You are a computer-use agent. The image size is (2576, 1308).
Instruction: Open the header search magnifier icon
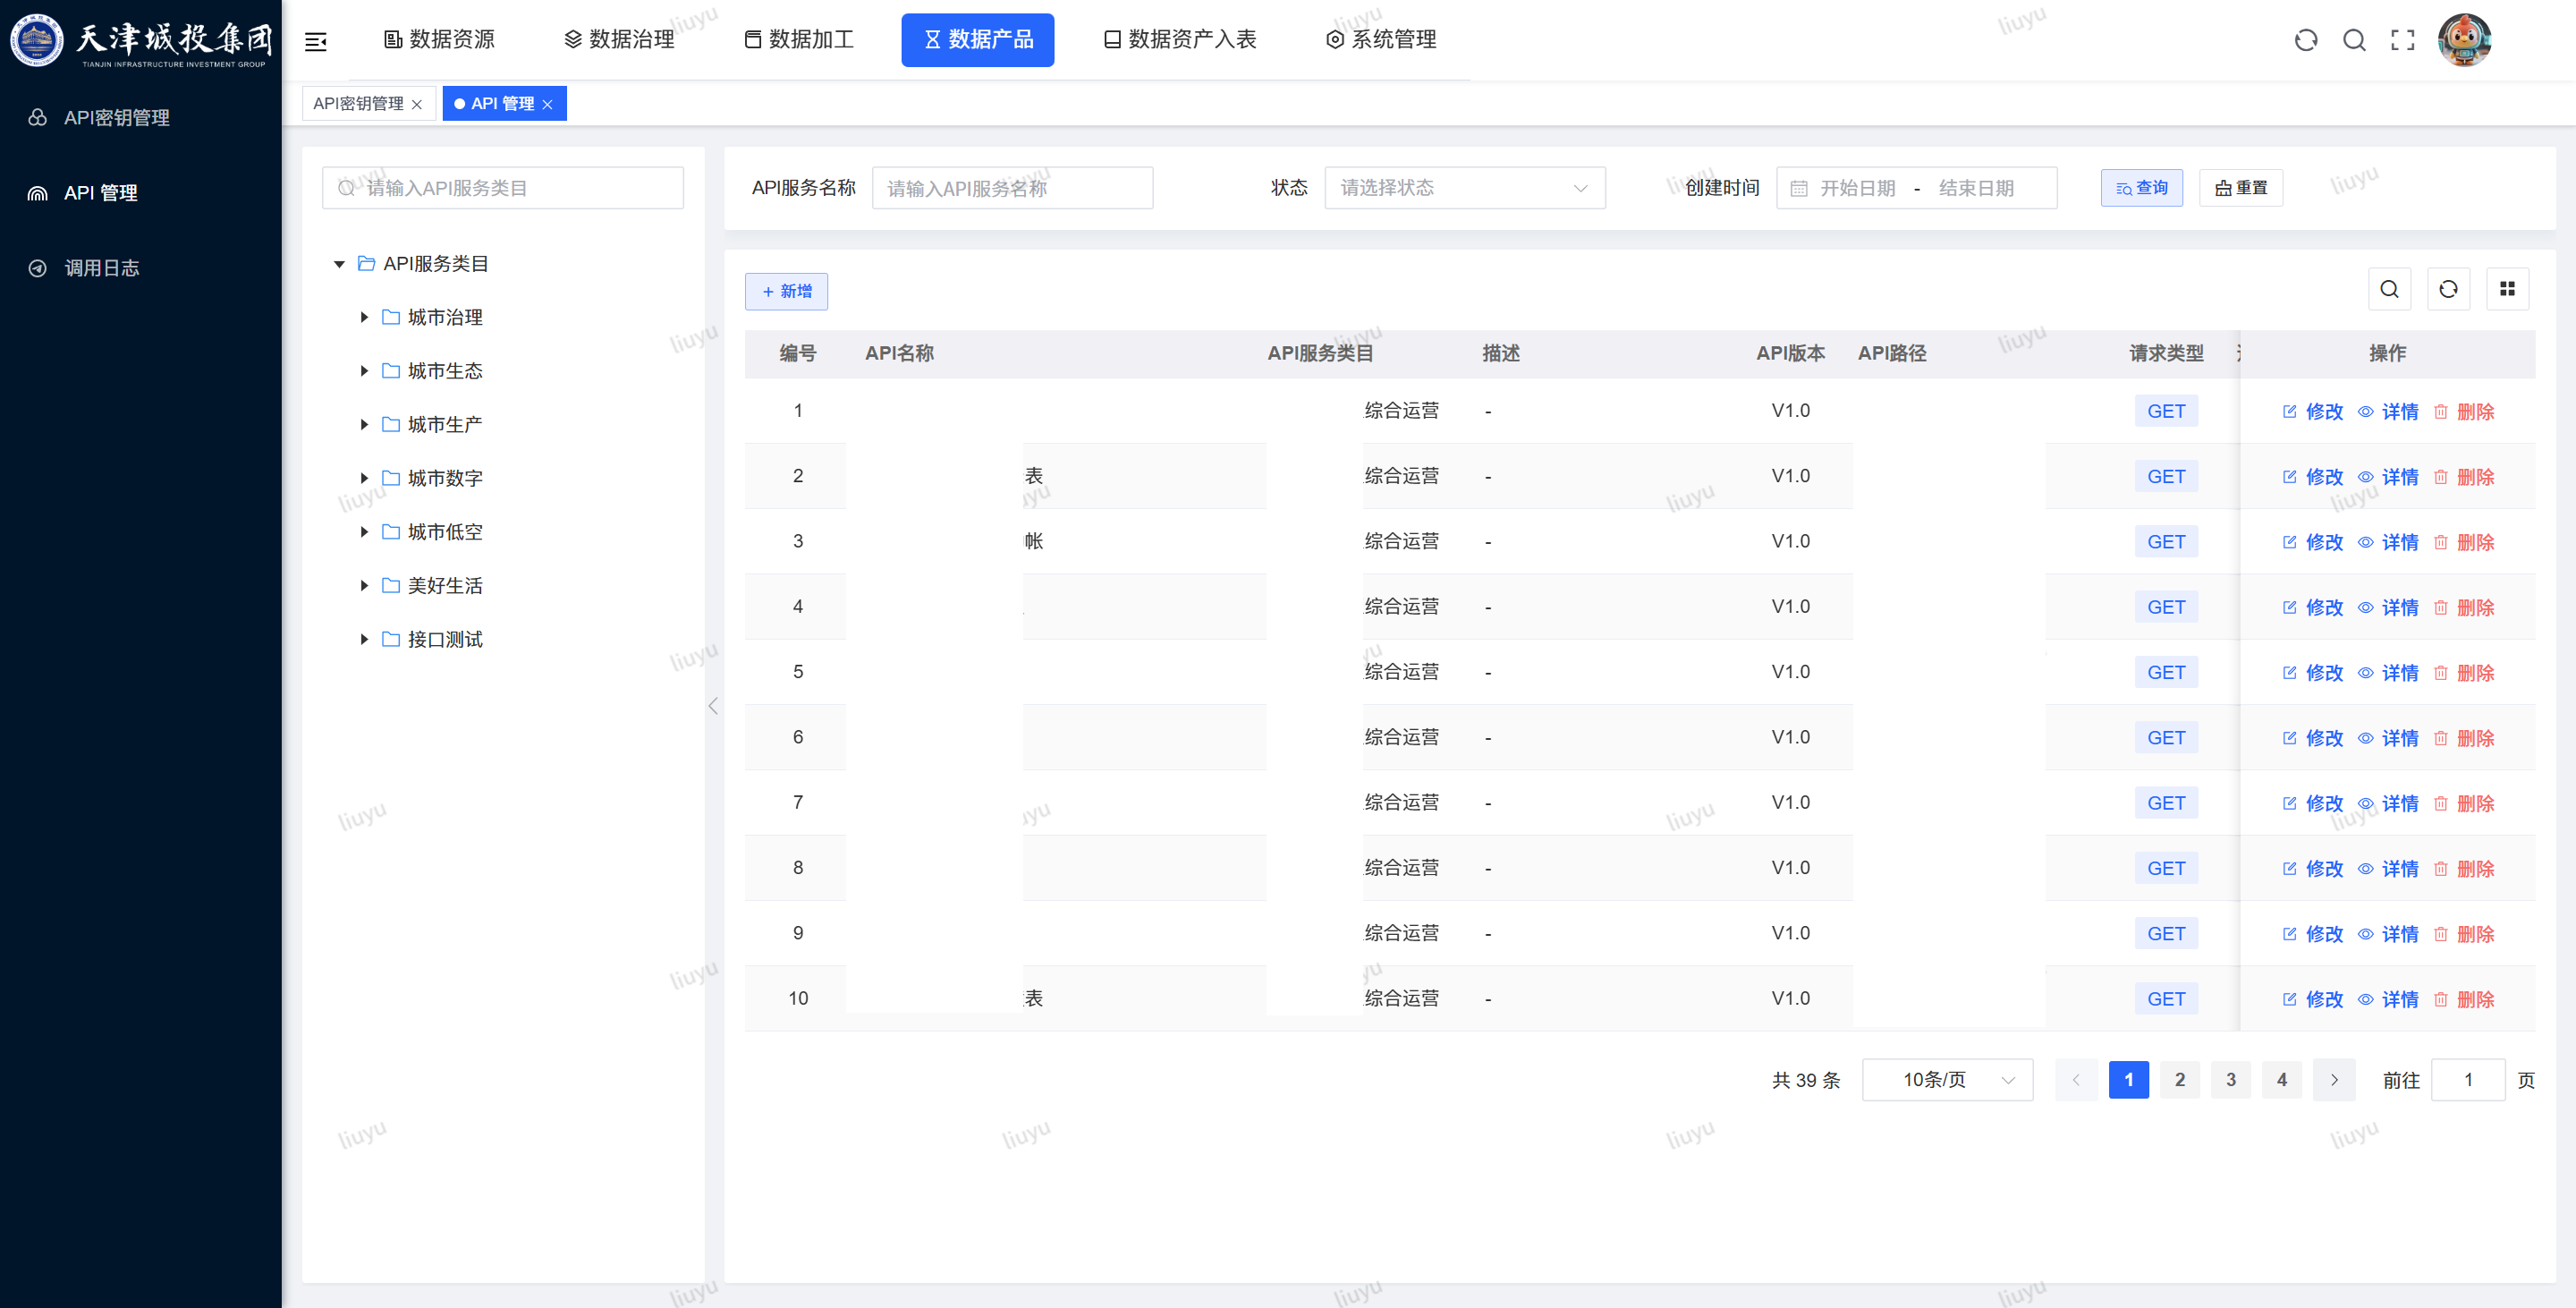2354,40
